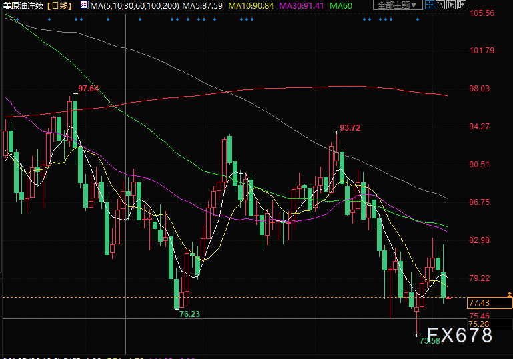
Task: Open MA(5,10,30,60,100,200) indicator settings
Action: coord(135,5)
